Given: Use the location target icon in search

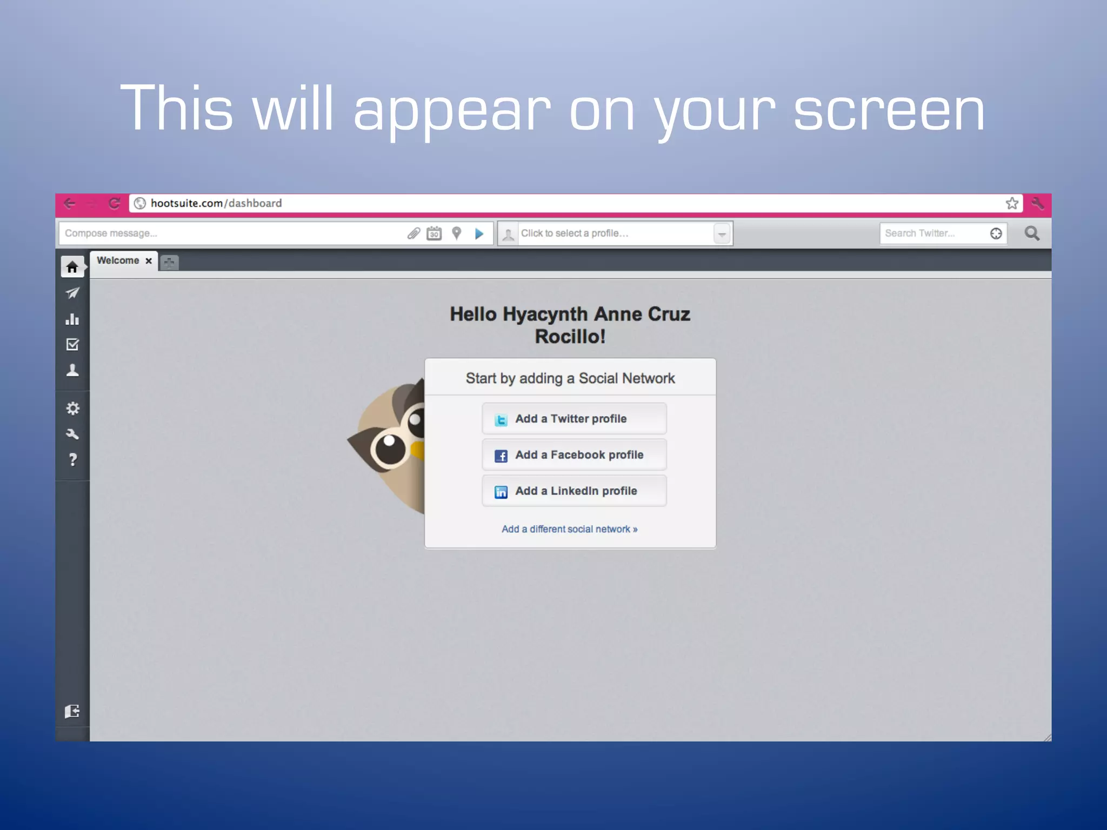Looking at the screenshot, I should tap(996, 233).
